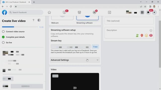161x90 pixels.
Task: Open the tab search chevron
Action: point(141,2)
